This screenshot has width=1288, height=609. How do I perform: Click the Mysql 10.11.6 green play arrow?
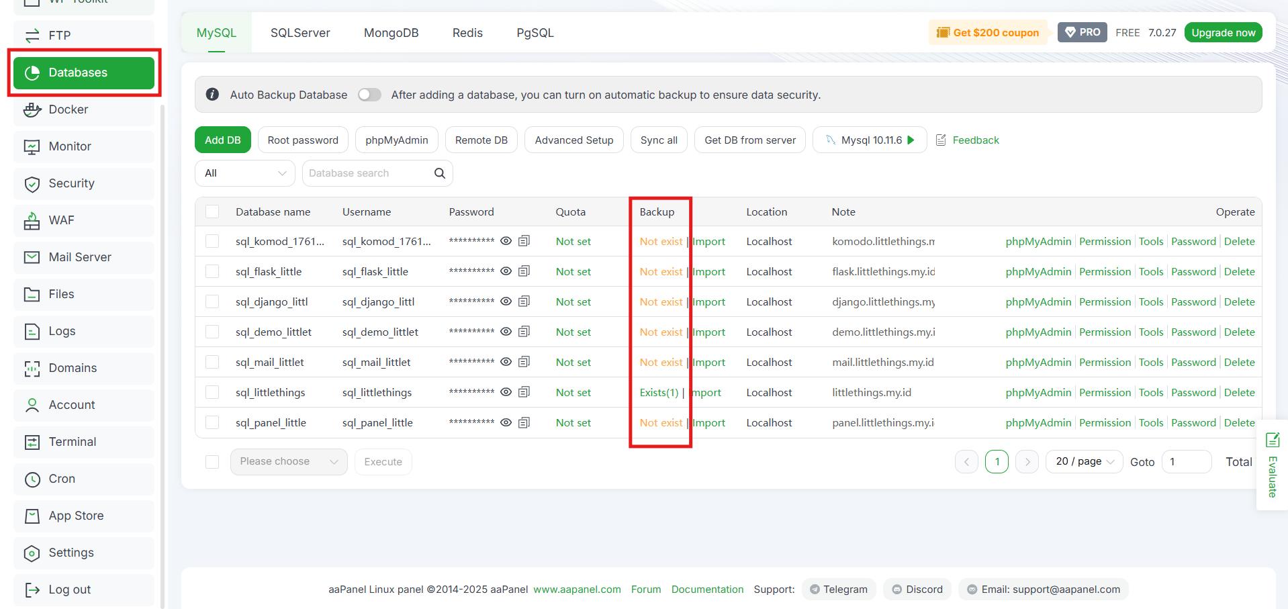click(x=911, y=140)
